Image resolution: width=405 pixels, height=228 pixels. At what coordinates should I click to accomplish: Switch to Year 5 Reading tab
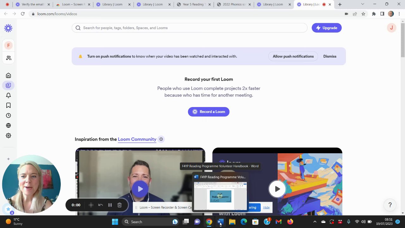(194, 4)
